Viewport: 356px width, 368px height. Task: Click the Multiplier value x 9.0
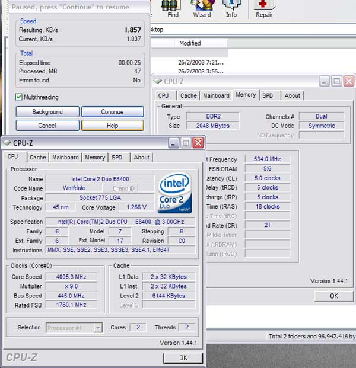point(71,286)
